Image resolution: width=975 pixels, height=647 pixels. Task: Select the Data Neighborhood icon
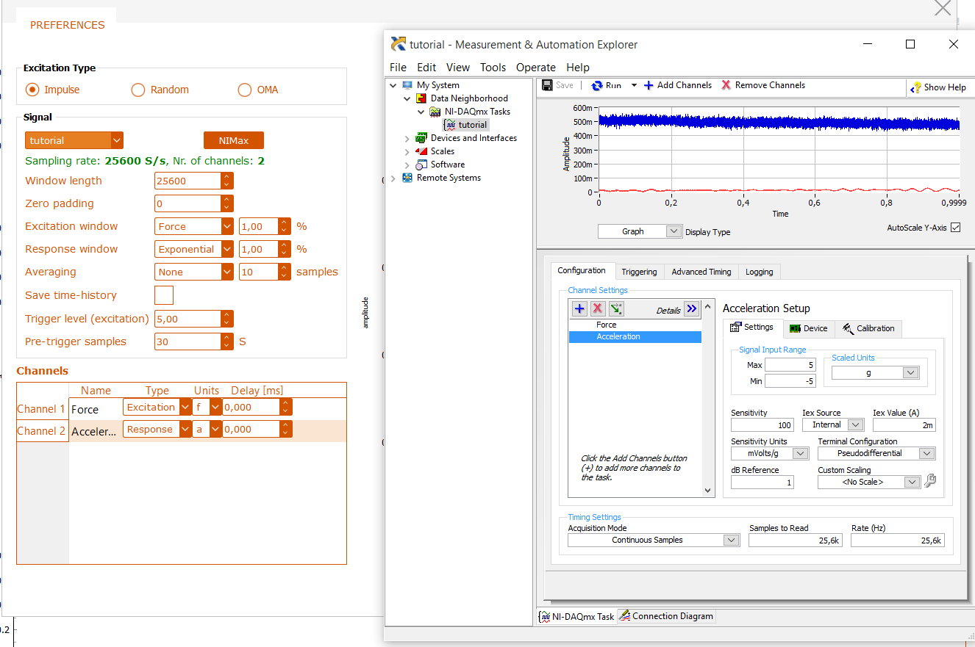(x=422, y=98)
